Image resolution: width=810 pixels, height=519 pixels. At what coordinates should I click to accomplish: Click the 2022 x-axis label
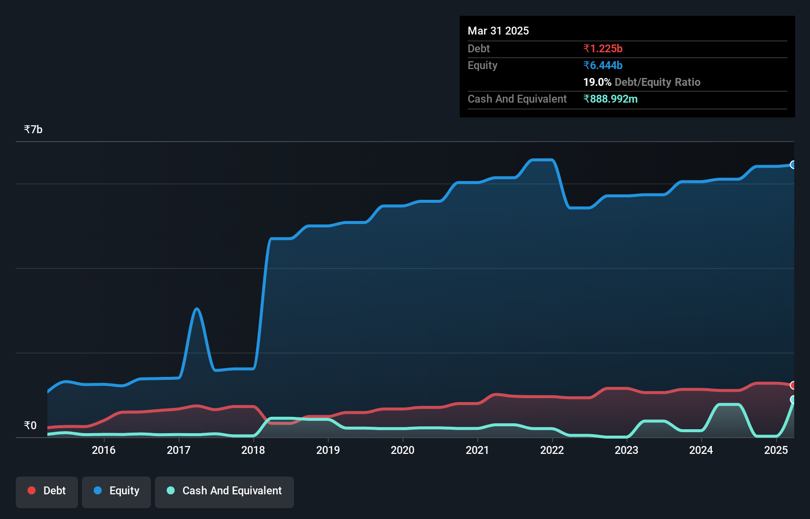[x=552, y=450]
